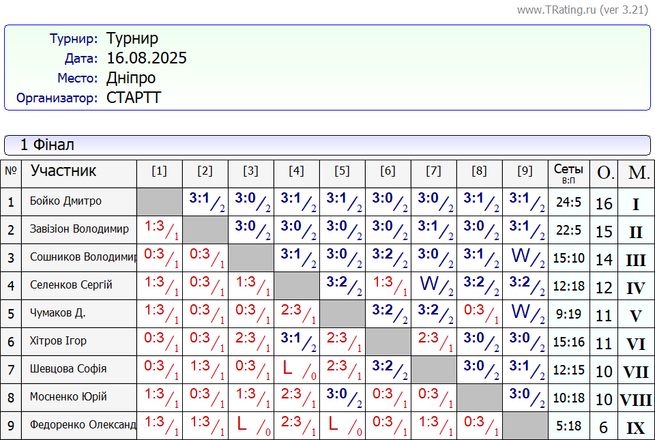
Task: Click column header [5]
Action: tap(342, 171)
